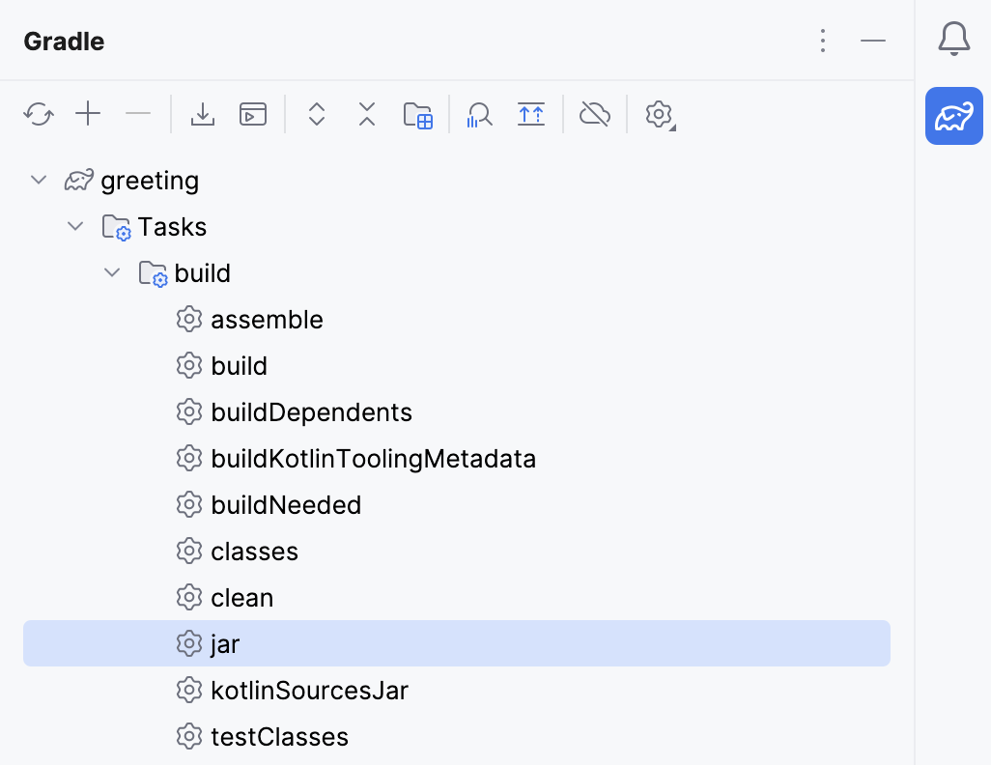Select the kotlinSourcesJar task

[x=309, y=690]
